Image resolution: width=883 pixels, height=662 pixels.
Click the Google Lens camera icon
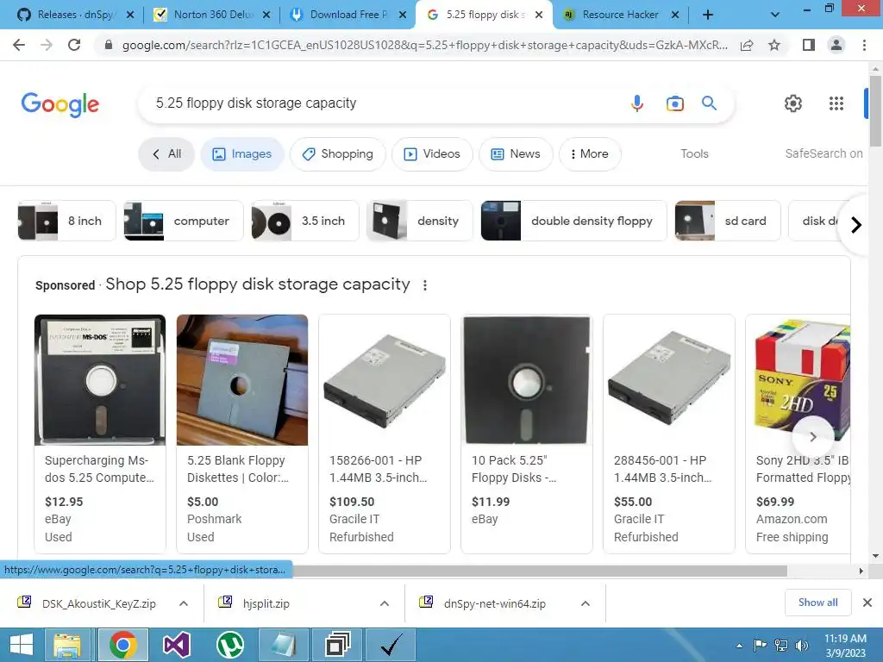pos(674,103)
